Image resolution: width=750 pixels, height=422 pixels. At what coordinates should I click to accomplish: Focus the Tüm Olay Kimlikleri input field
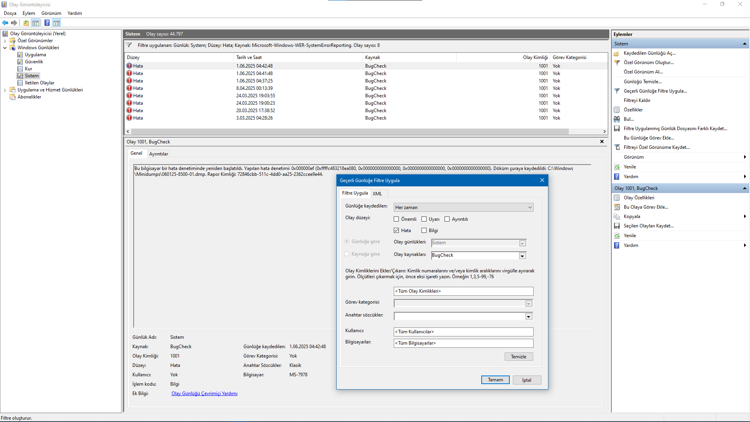[x=464, y=291]
